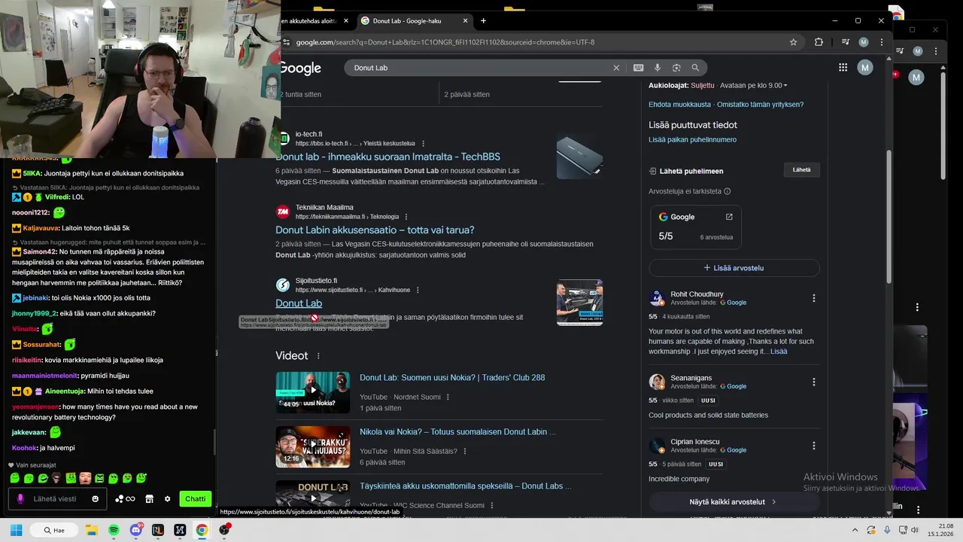The height and width of the screenshot is (542, 963).
Task: Click the microphone icon in chat input
Action: [20, 498]
